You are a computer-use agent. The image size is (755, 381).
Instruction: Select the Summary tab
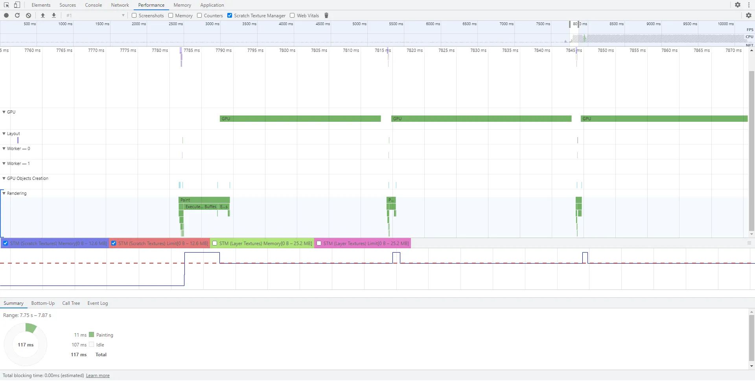click(14, 303)
